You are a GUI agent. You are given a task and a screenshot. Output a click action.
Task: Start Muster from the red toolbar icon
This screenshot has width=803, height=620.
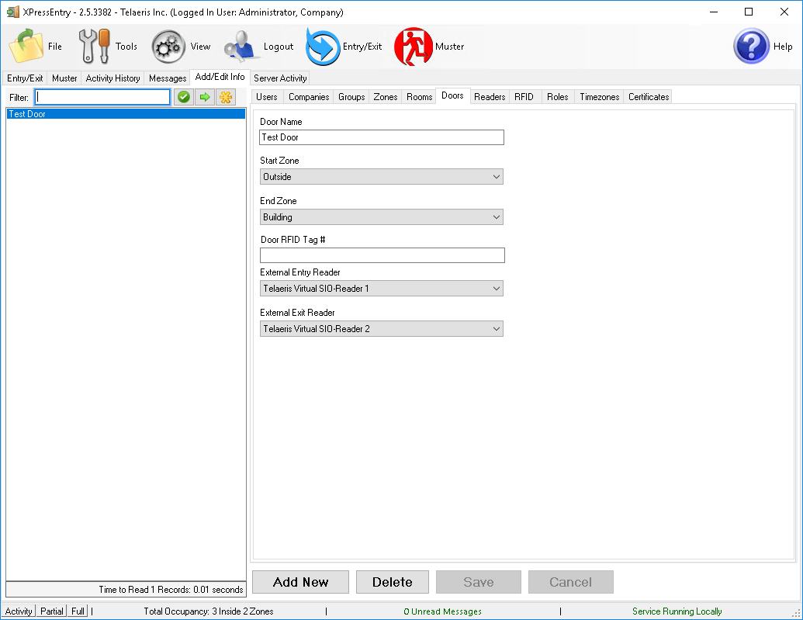pyautogui.click(x=414, y=47)
